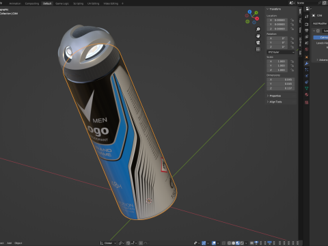Click the Dimensions X field
The image size is (328, 246).
[281, 79]
